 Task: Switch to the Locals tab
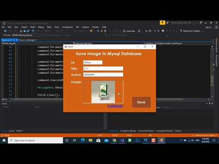point(11,131)
